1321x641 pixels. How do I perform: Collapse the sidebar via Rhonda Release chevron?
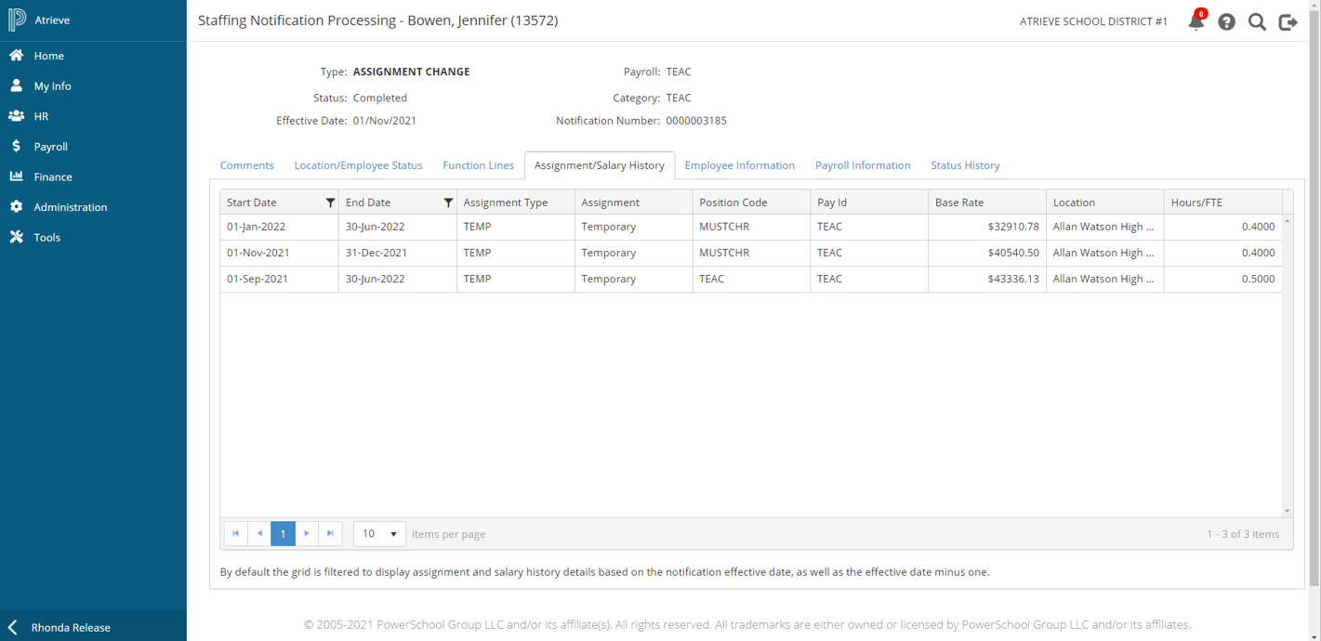(x=13, y=627)
